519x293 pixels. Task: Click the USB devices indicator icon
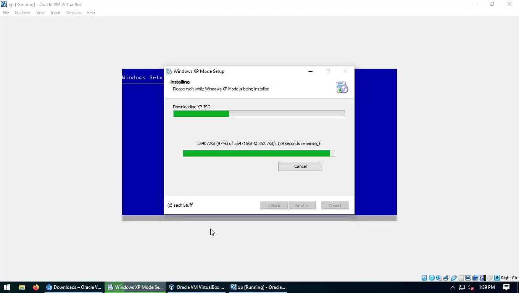pos(453,278)
